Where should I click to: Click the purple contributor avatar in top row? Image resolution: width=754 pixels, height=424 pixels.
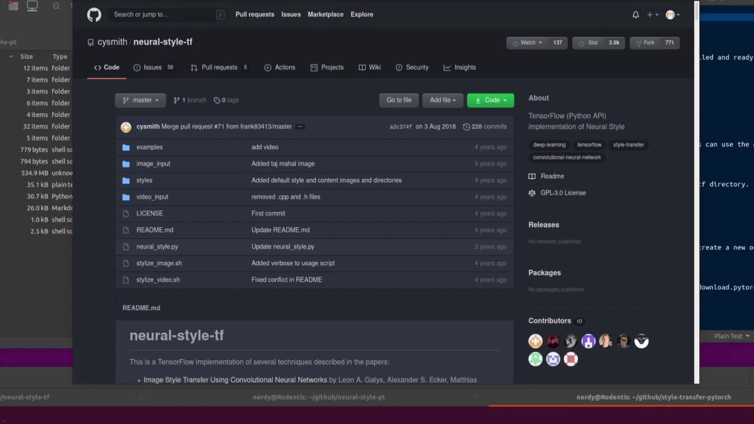[588, 341]
